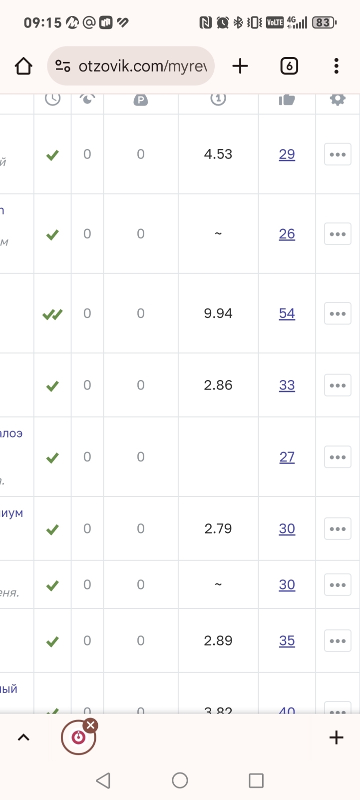360x800 pixels.
Task: Tap the site settings icon in address bar
Action: point(63,66)
